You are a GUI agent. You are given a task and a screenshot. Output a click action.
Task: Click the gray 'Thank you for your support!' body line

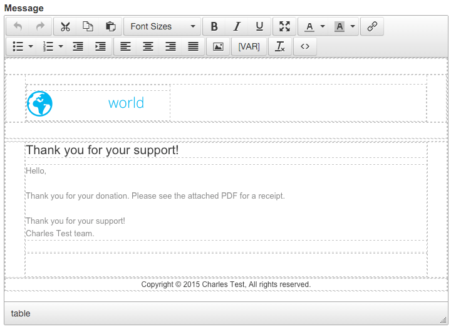coord(75,221)
